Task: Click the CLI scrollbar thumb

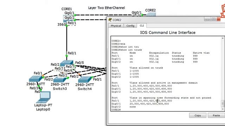Action: coord(223,104)
